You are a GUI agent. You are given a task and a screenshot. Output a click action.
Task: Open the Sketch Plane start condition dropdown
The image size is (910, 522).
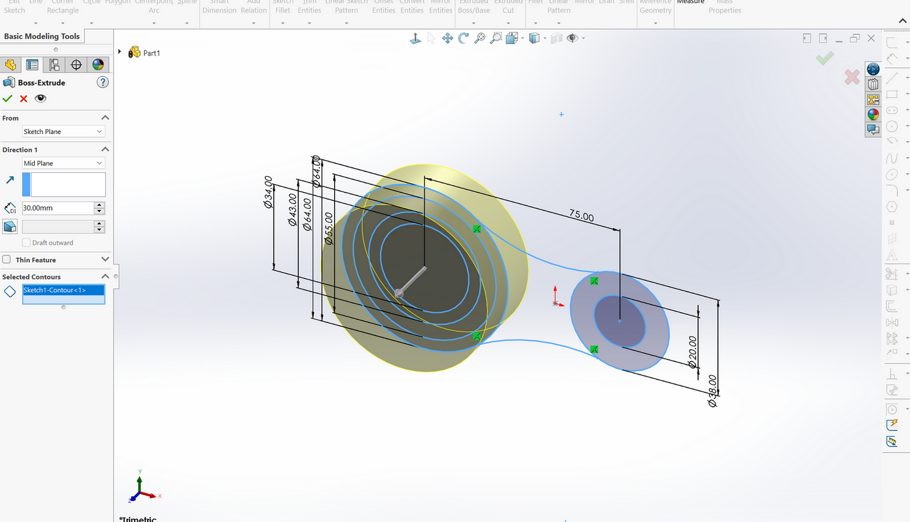pos(63,131)
